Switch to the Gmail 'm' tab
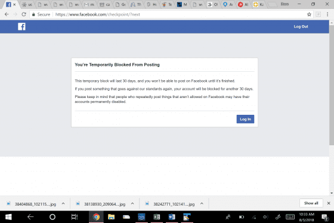Screen dimensions: 334x223 [x=89, y=5]
